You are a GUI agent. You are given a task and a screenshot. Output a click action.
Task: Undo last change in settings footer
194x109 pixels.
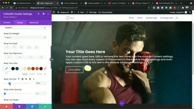[19, 106]
